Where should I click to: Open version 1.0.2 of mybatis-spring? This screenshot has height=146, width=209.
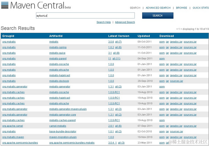click(x=111, y=47)
